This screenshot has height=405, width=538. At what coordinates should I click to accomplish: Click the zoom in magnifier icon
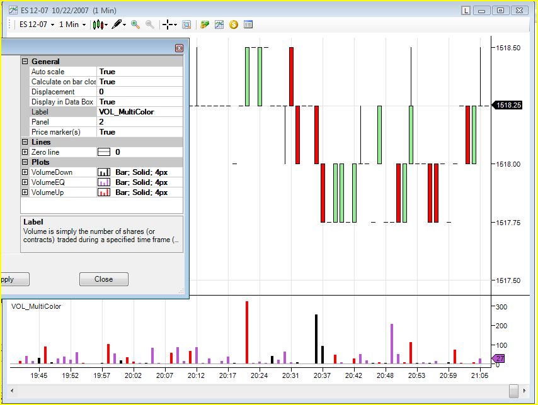tap(135, 25)
